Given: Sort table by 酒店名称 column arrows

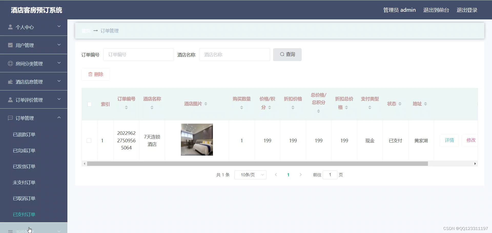Looking at the screenshot, I should 152,108.
